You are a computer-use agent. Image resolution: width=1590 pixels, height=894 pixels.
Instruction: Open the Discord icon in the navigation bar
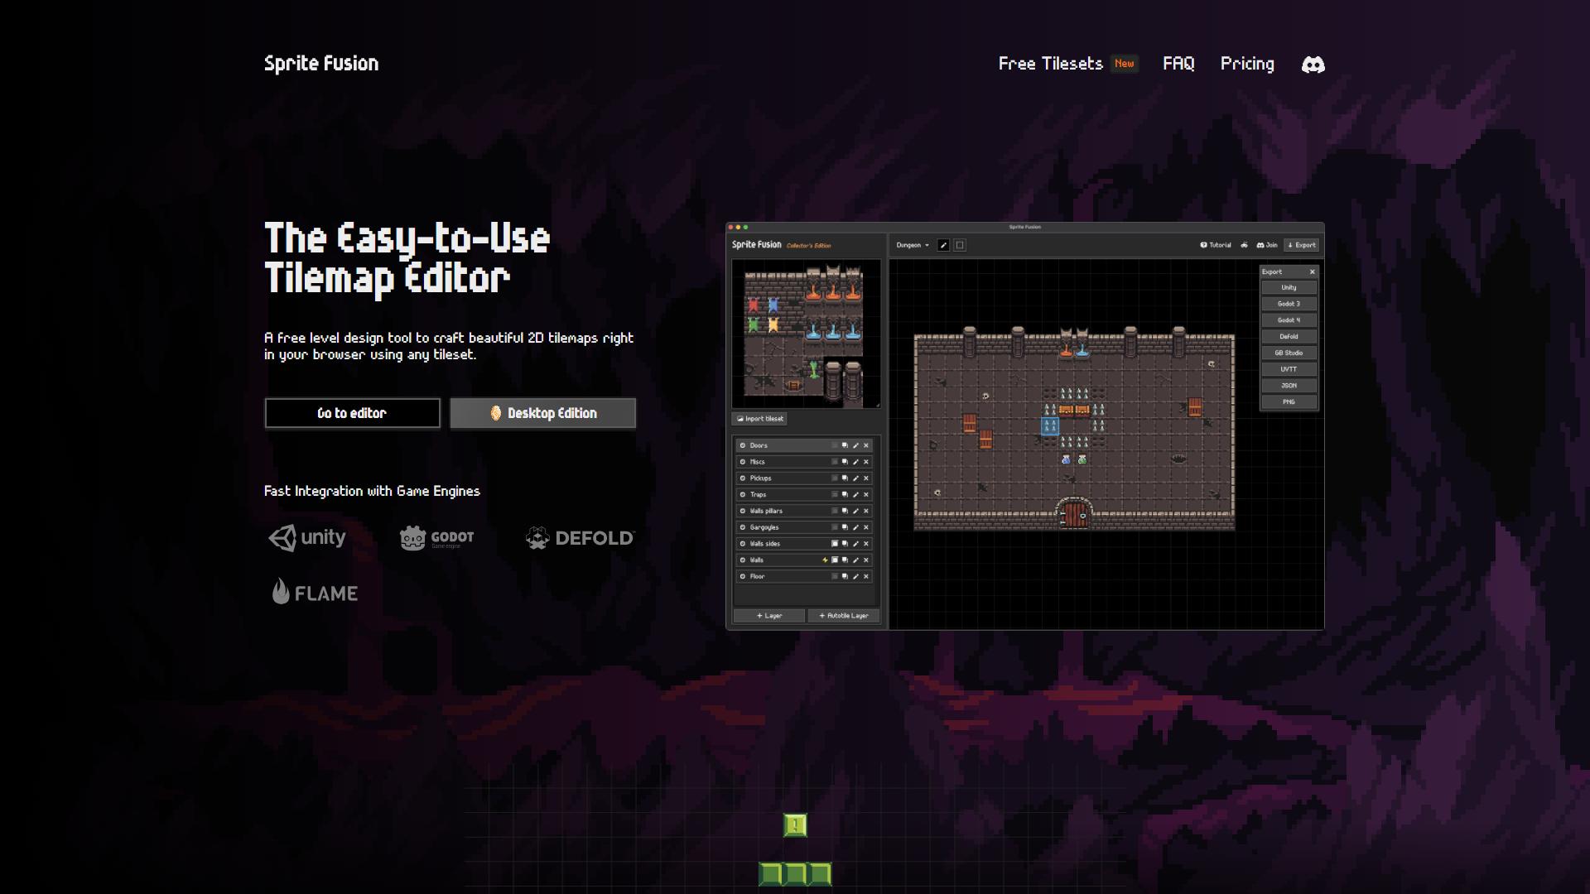tap(1313, 65)
